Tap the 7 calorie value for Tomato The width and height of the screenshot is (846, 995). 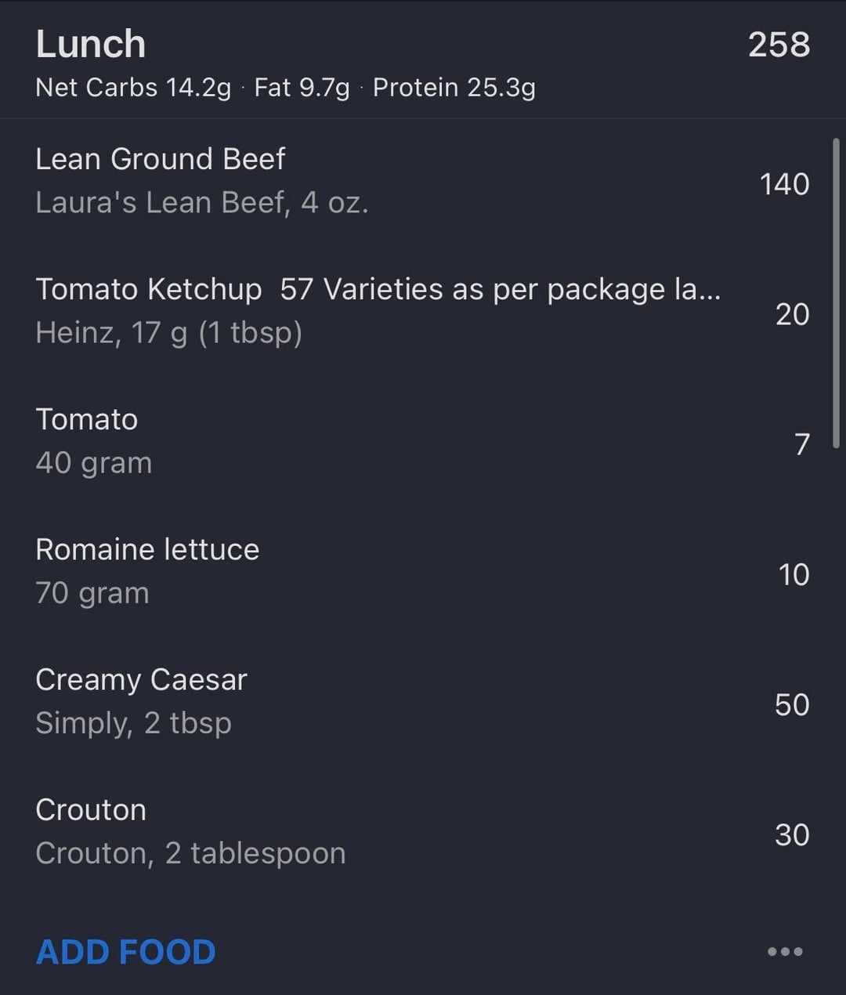coord(801,444)
